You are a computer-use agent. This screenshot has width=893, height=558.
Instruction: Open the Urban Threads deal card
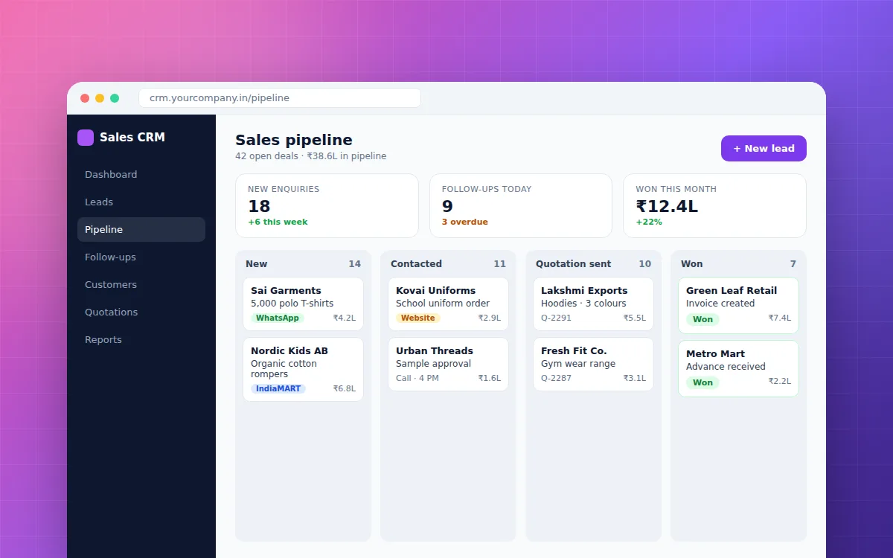click(x=448, y=364)
